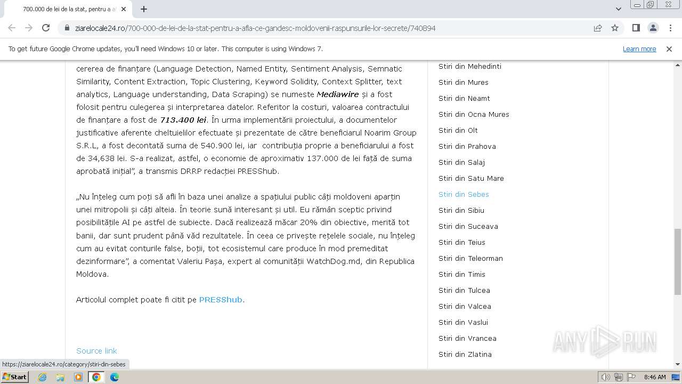Open Windows Media Player from taskbar

(78, 377)
